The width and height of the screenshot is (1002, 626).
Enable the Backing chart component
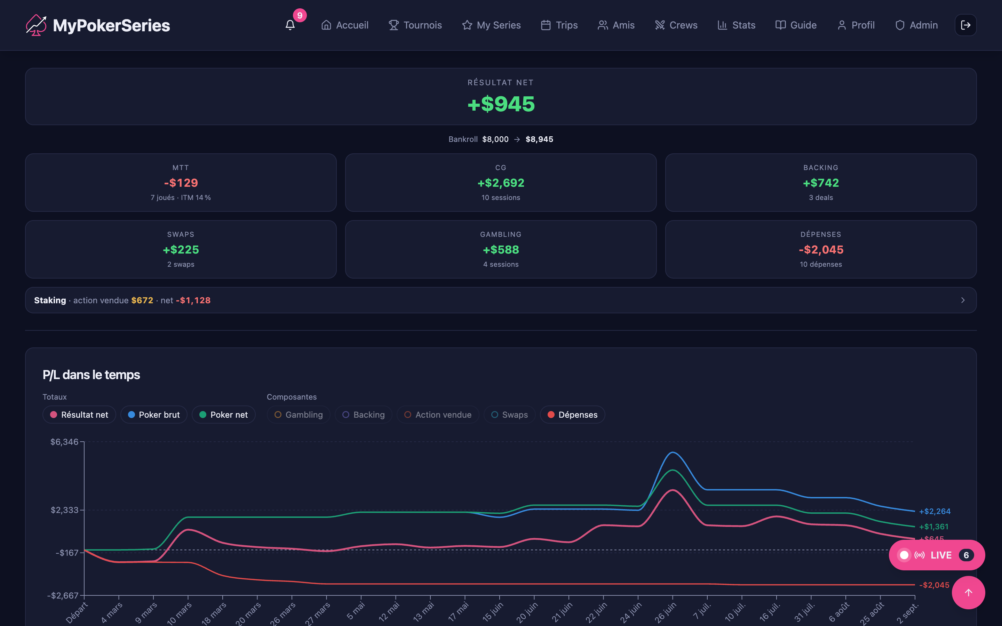(x=364, y=415)
